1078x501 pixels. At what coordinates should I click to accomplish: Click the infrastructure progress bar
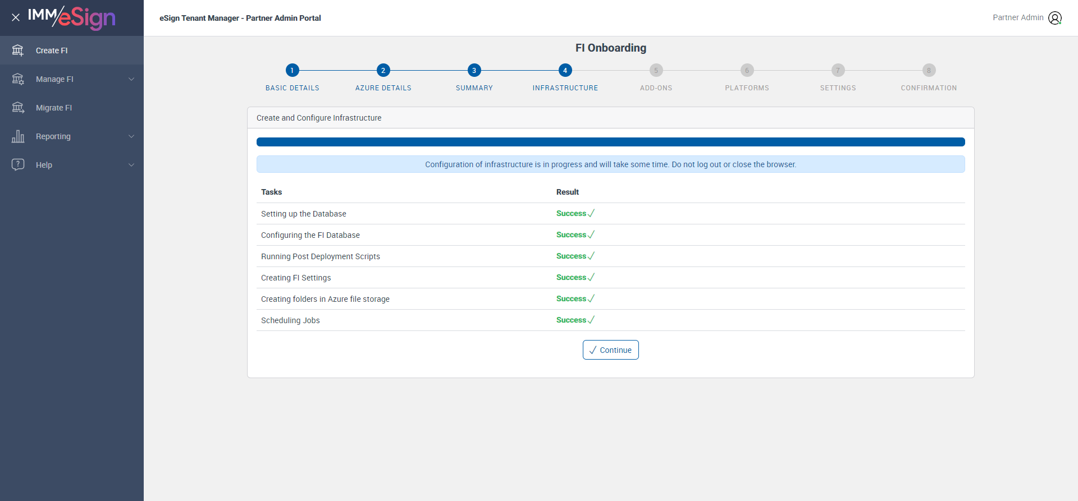tap(610, 142)
